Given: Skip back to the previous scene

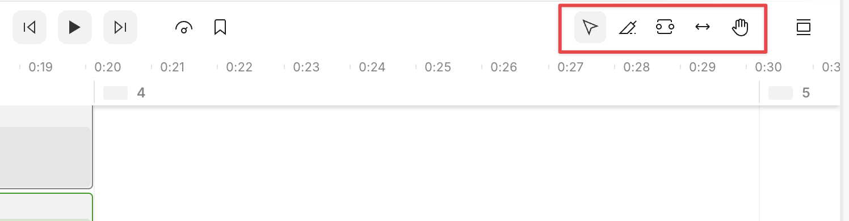Looking at the screenshot, I should (x=30, y=27).
